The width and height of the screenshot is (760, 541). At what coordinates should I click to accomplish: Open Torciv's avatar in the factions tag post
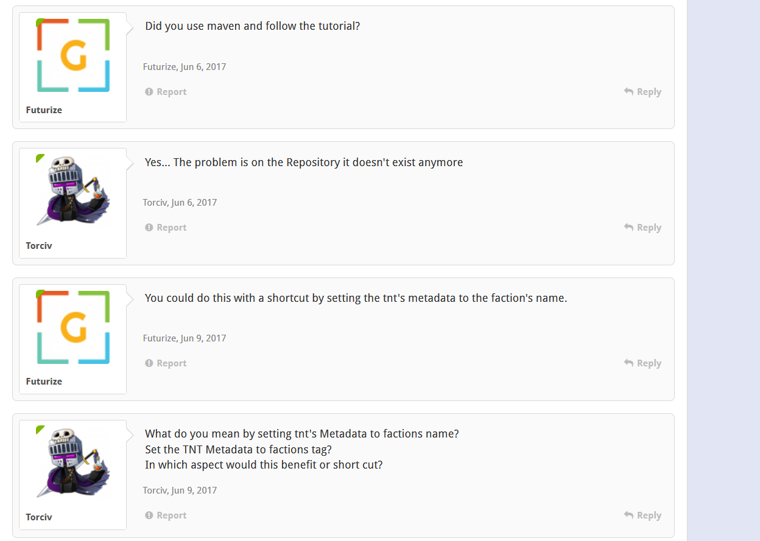(73, 462)
